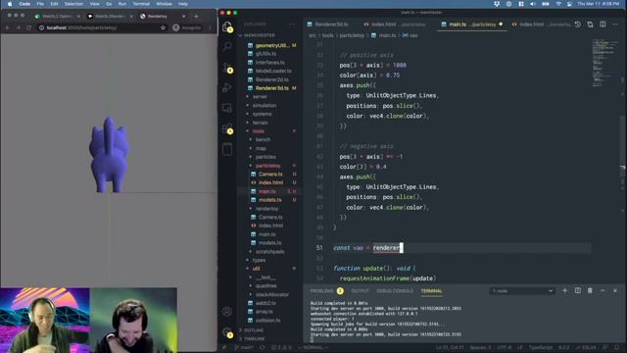Click the Spaces indentation setting in status bar
The width and height of the screenshot is (627, 353).
[481, 348]
